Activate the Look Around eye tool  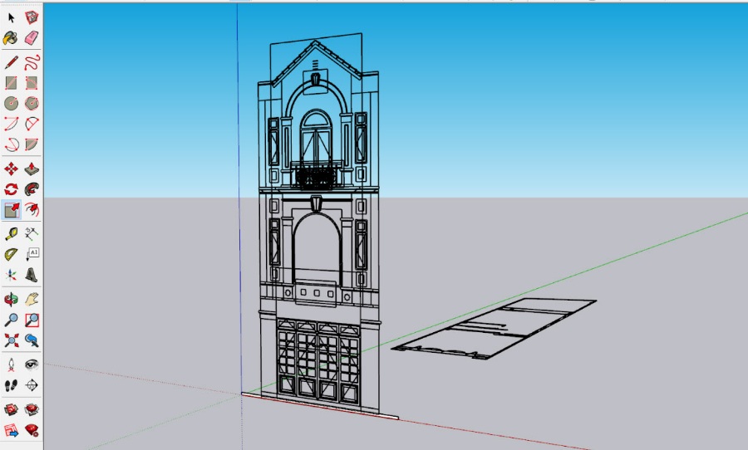click(x=32, y=364)
